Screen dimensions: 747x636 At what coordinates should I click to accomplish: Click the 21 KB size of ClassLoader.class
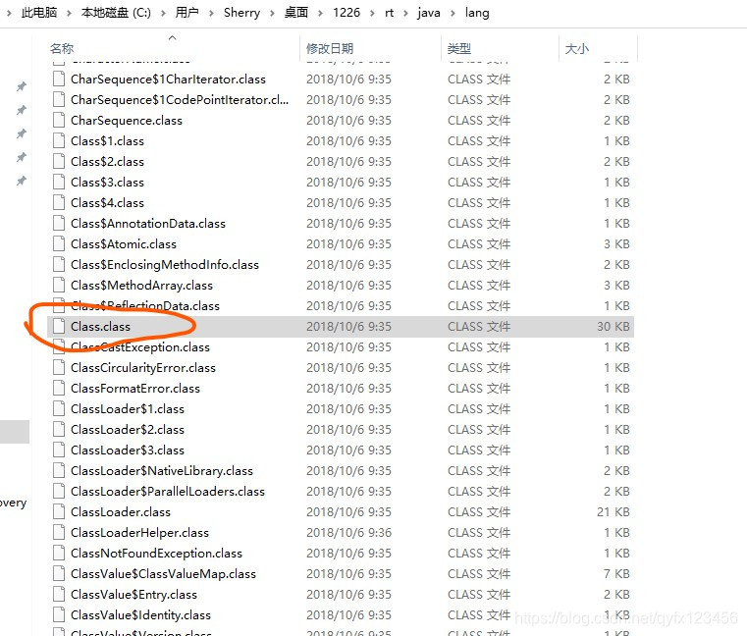pyautogui.click(x=614, y=511)
